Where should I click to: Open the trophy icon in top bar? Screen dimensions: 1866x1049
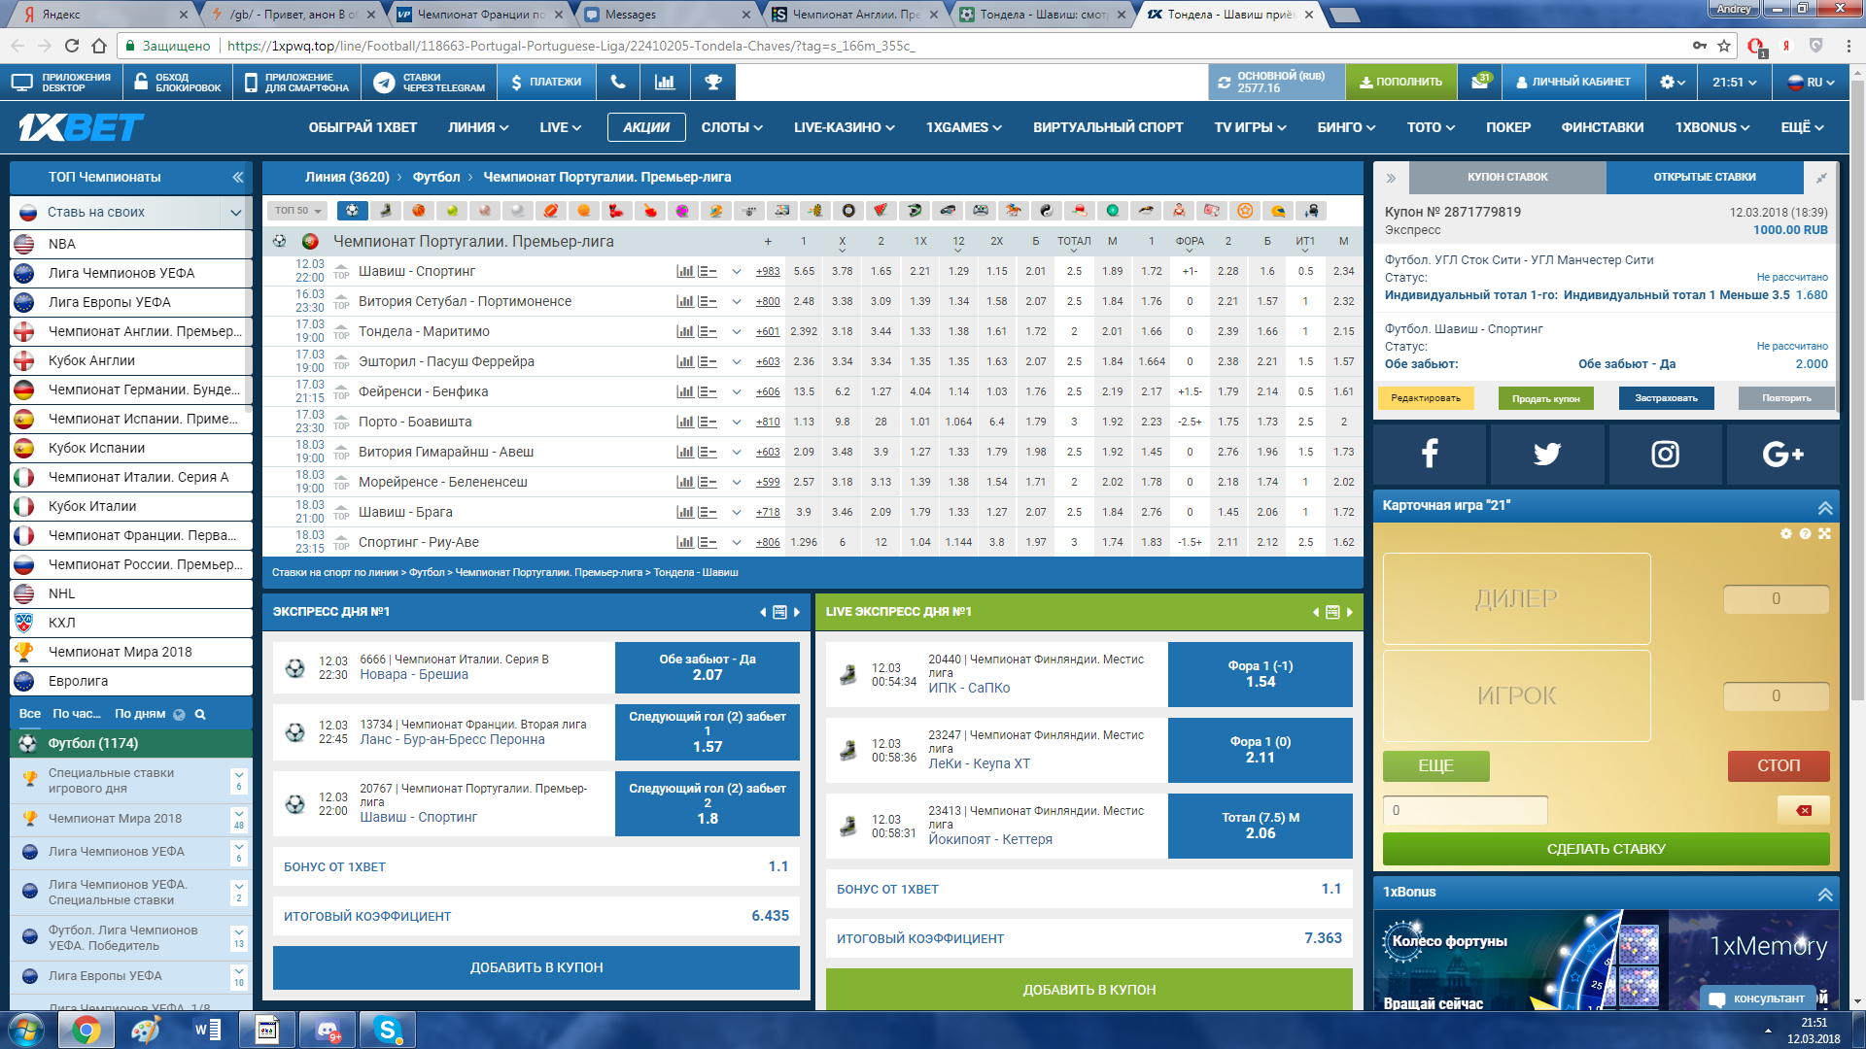(x=713, y=83)
